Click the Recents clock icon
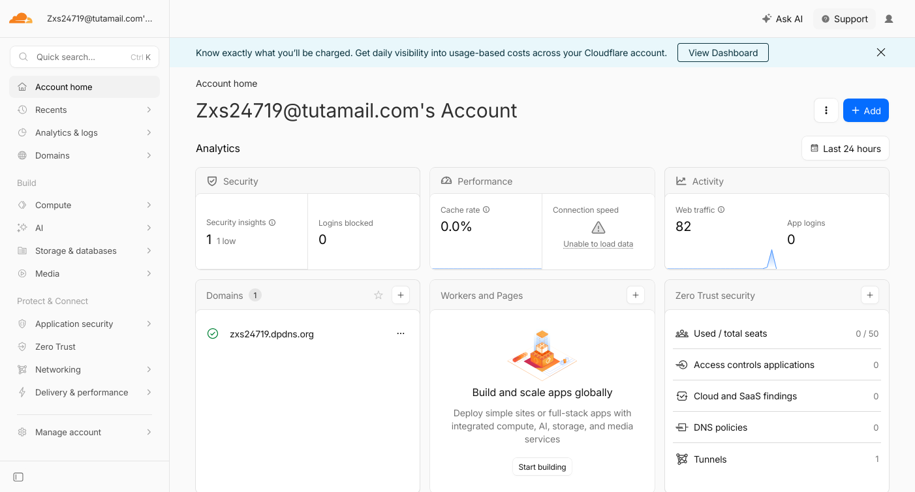 tap(22, 110)
